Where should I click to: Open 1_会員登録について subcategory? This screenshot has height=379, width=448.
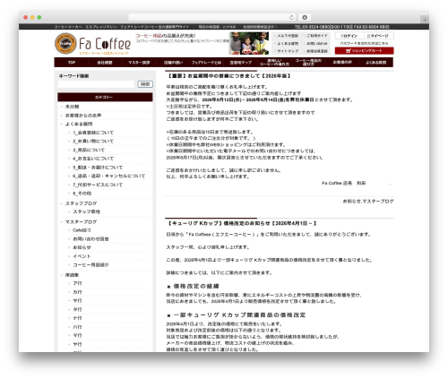tap(93, 133)
